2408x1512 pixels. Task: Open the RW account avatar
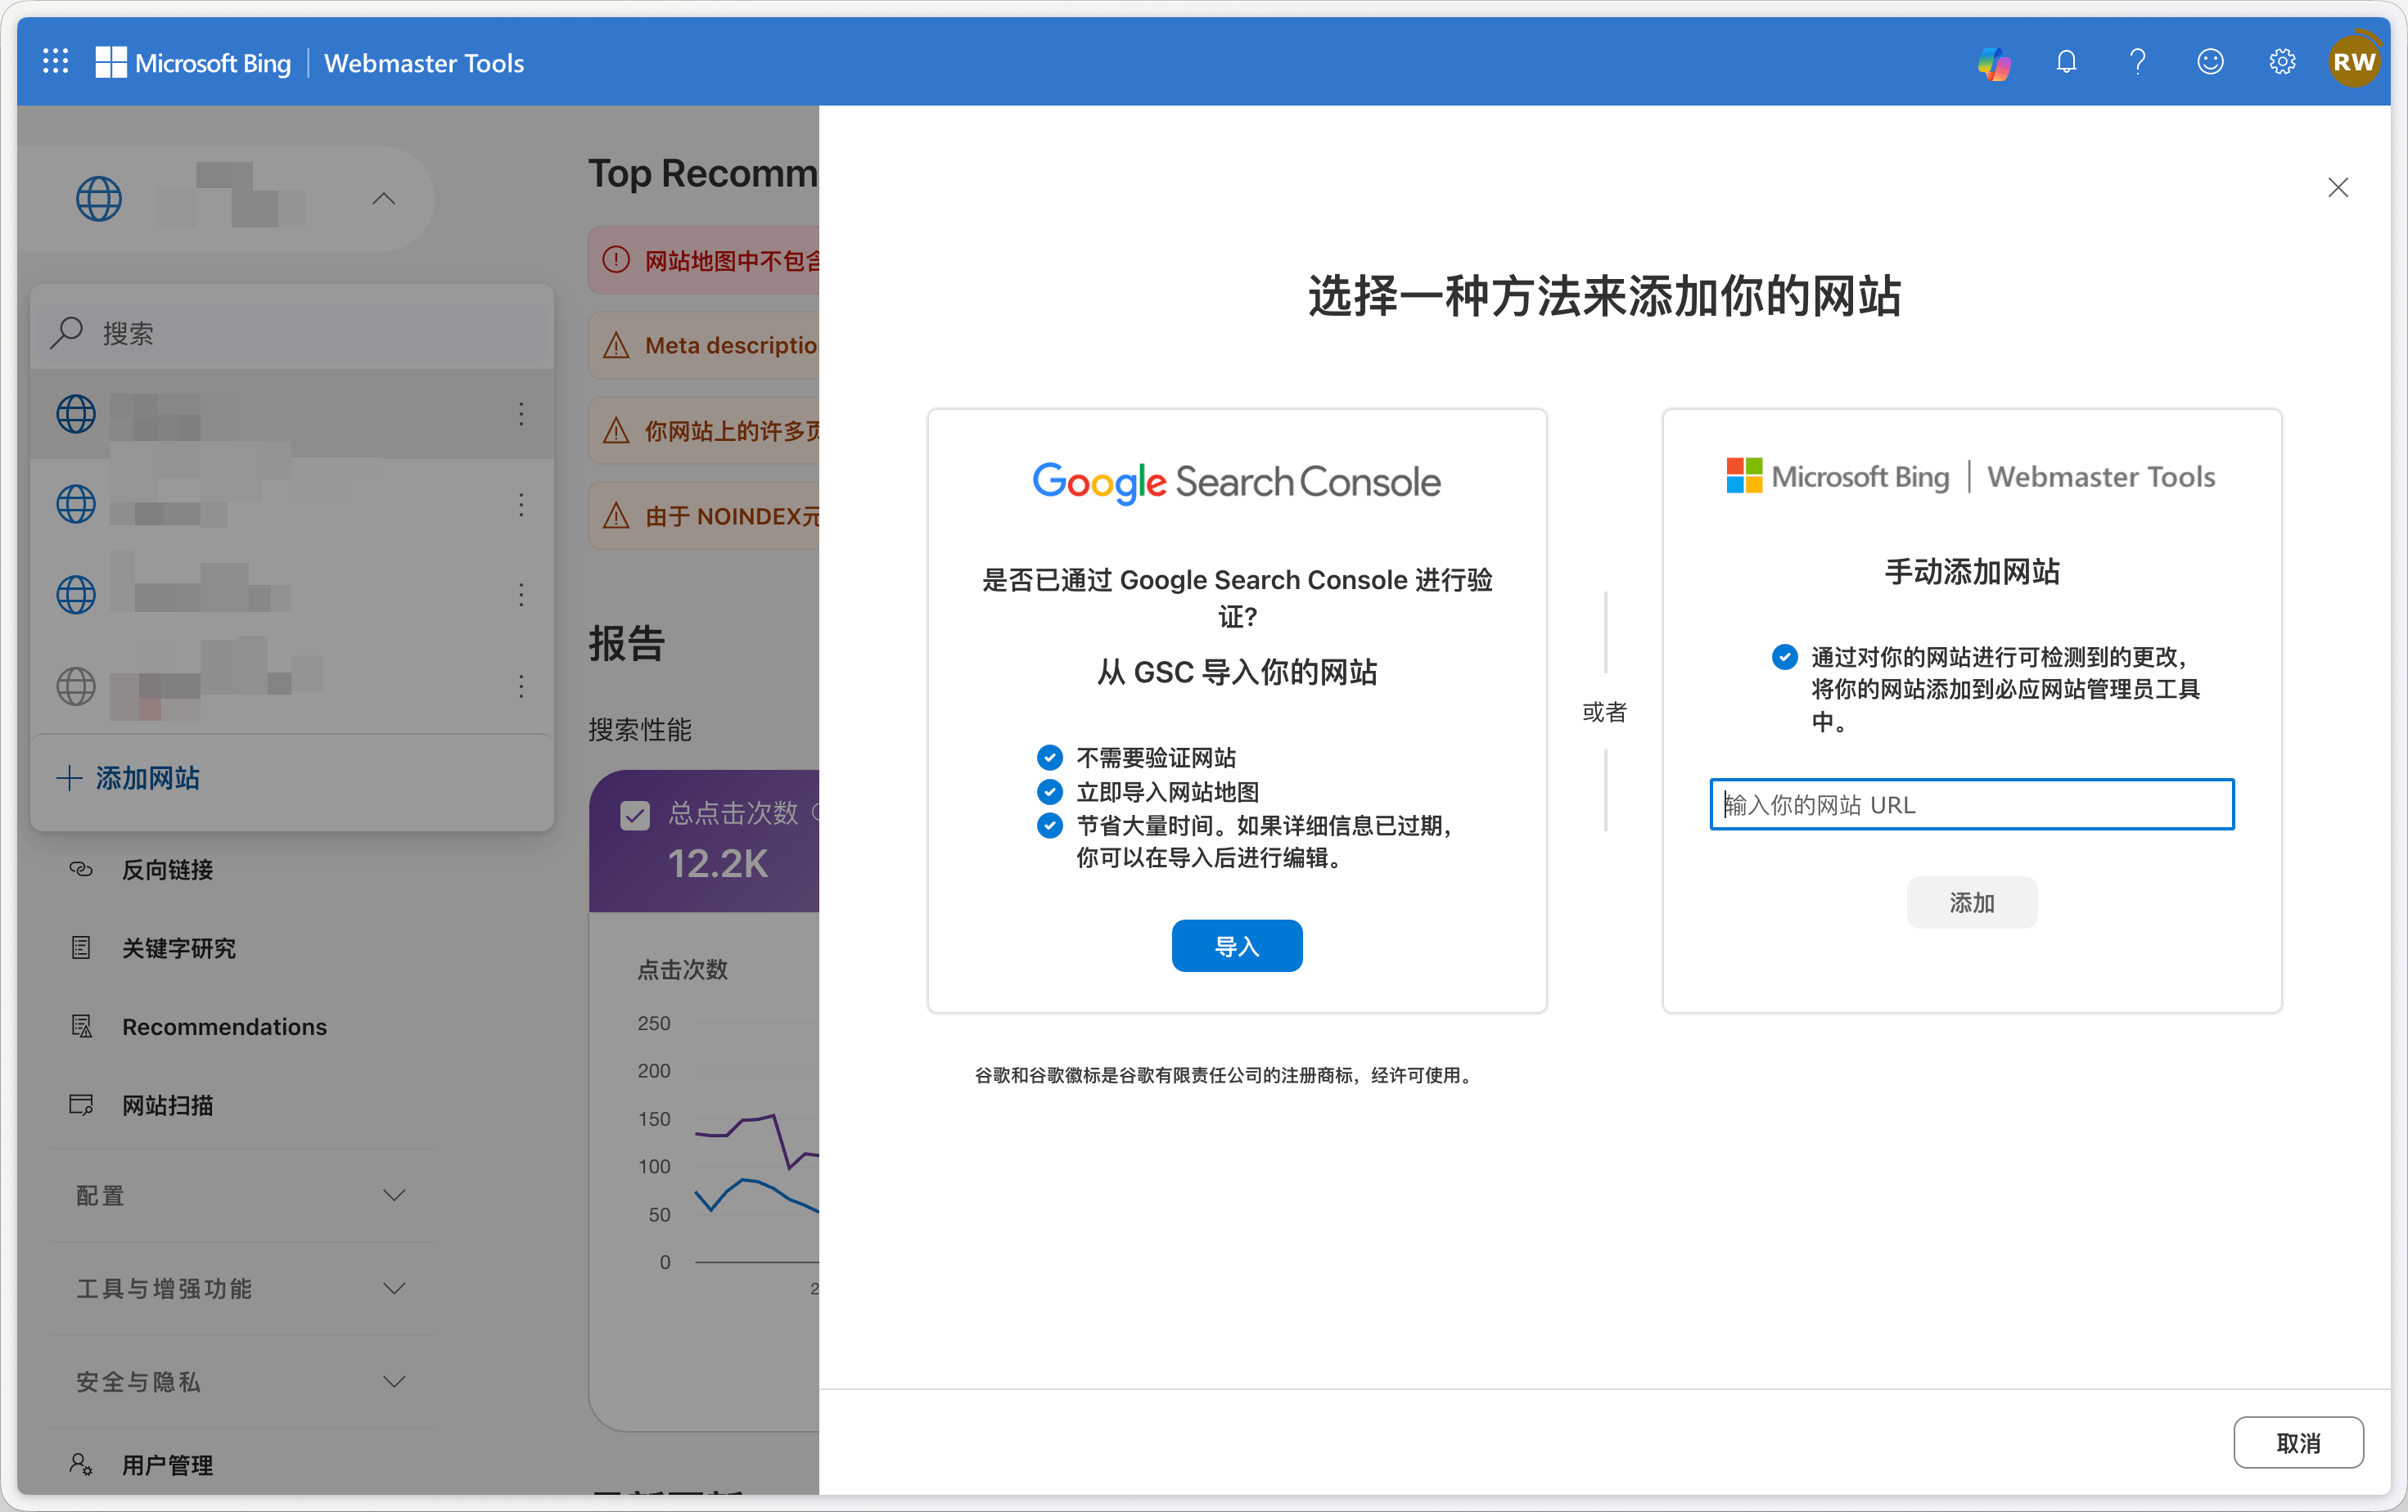(x=2354, y=62)
